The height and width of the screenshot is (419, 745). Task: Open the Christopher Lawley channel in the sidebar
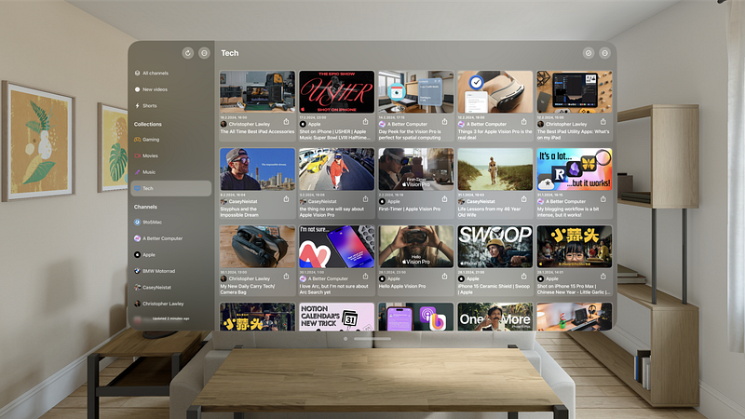pos(171,304)
